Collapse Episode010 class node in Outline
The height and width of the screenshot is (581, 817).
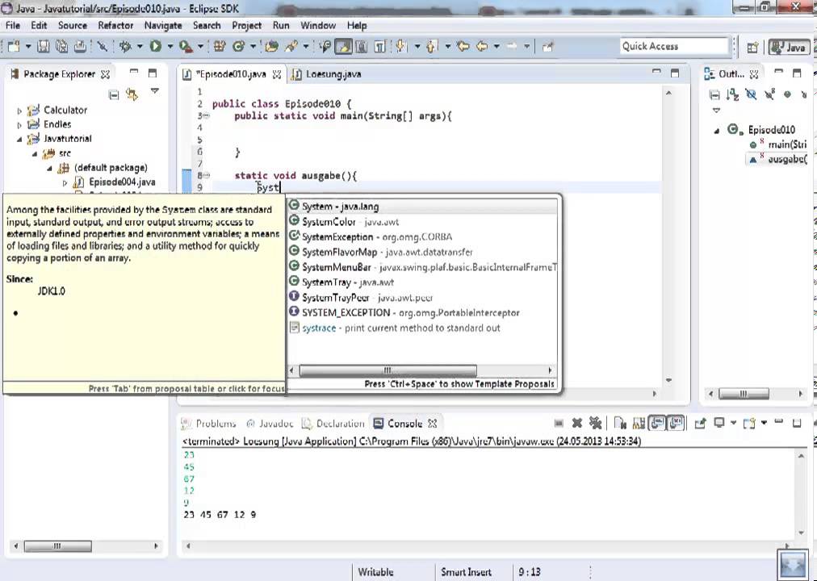click(x=717, y=131)
